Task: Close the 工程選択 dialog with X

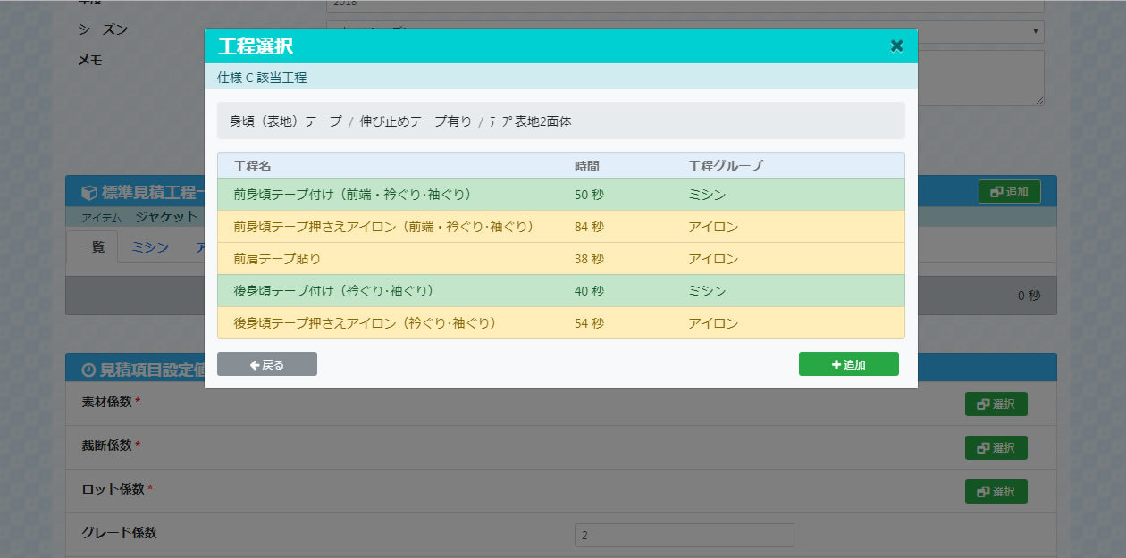Action: tap(896, 46)
